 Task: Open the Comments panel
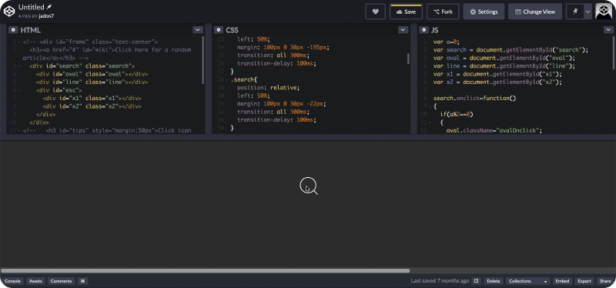point(62,281)
